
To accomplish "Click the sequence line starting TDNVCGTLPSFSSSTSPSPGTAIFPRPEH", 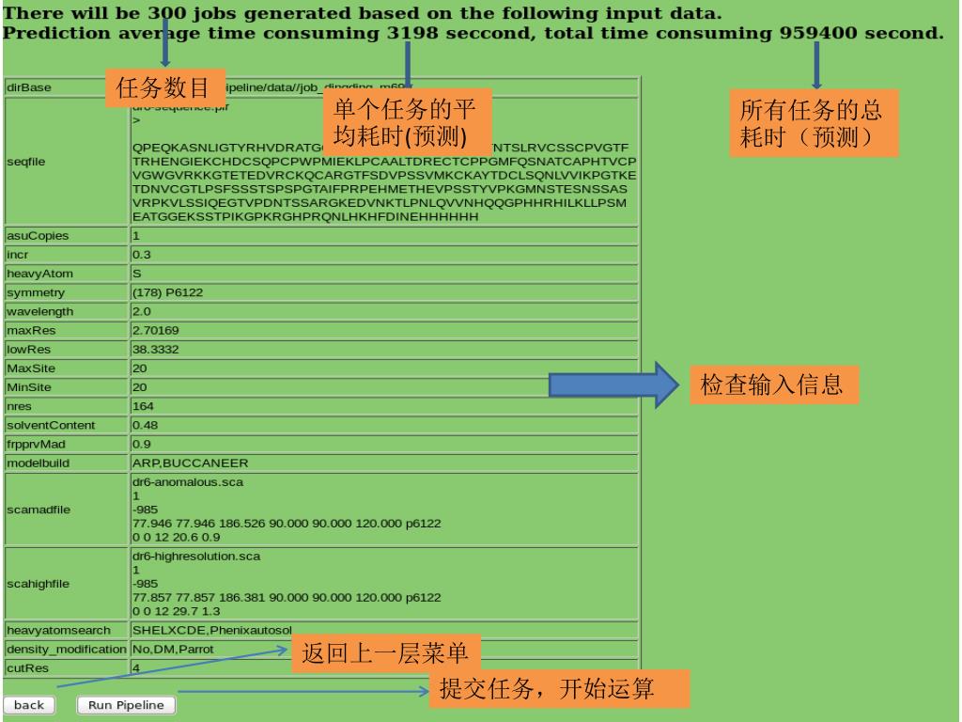I will coord(380,189).
